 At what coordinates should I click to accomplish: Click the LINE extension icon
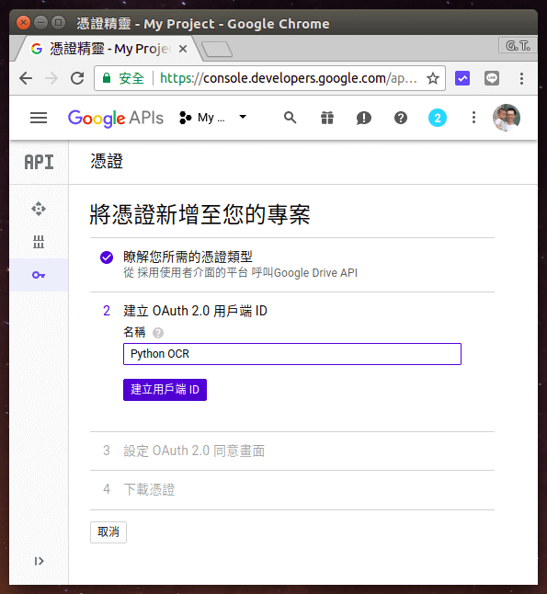click(492, 78)
